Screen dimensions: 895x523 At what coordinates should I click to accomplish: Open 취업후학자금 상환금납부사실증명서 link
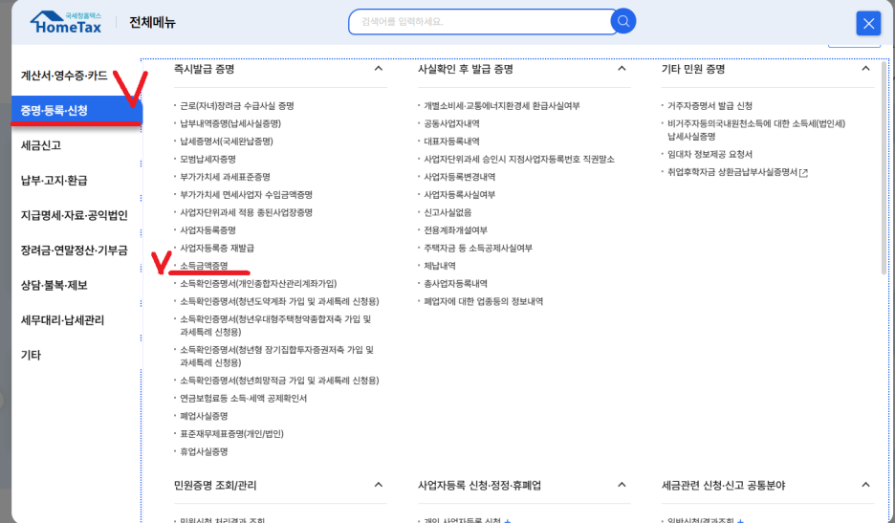(x=732, y=172)
